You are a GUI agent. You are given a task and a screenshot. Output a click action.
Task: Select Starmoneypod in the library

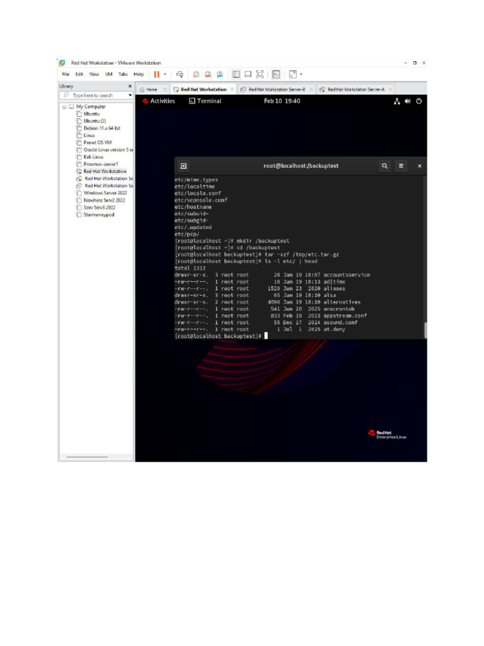(x=99, y=215)
